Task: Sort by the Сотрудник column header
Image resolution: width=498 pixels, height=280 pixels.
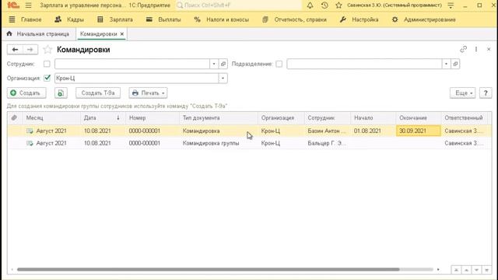Action: 328,117
